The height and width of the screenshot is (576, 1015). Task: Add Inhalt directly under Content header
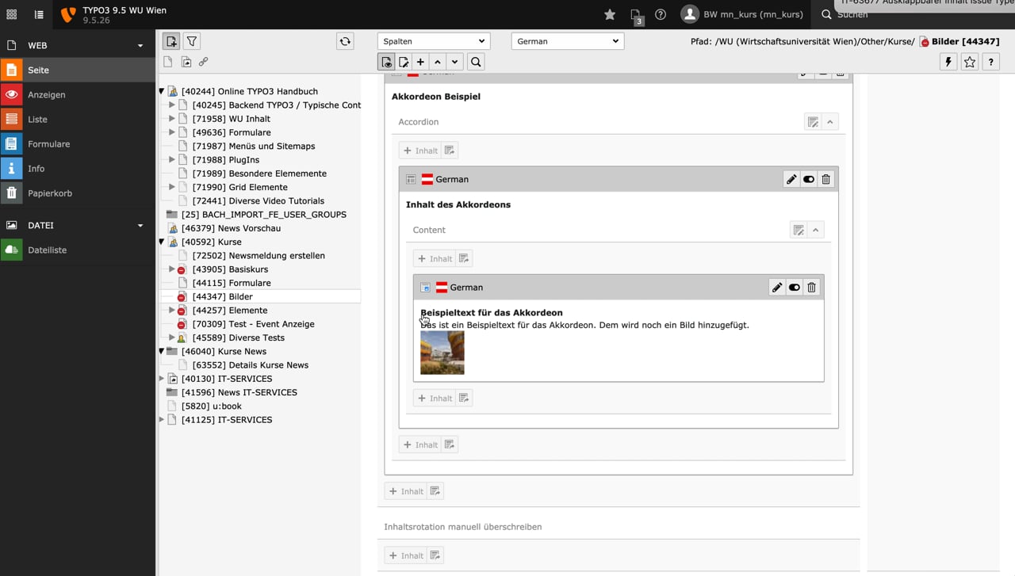click(x=434, y=258)
